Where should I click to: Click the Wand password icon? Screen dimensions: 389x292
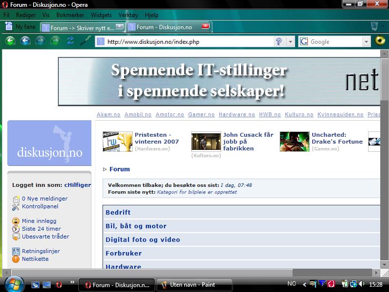click(x=86, y=40)
